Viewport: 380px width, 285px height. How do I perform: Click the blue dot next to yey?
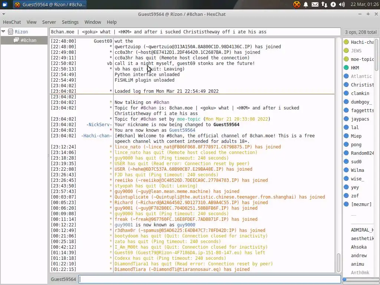[x=346, y=187]
